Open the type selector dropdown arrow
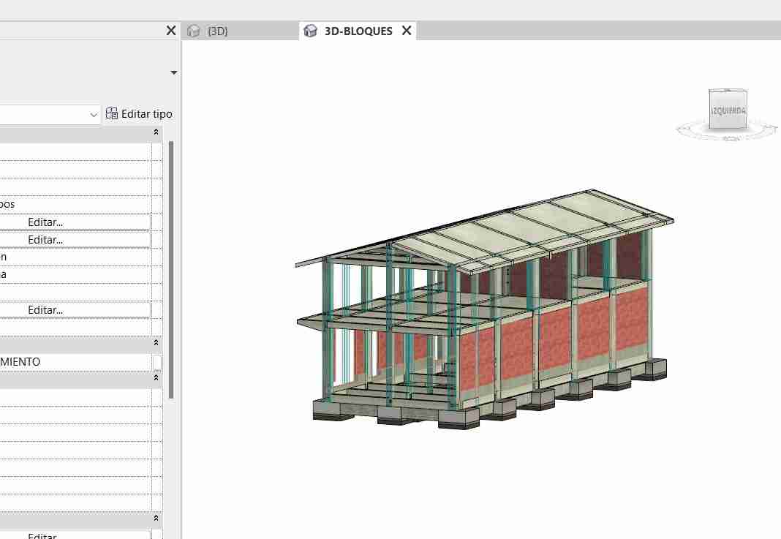The image size is (781, 539). point(173,73)
